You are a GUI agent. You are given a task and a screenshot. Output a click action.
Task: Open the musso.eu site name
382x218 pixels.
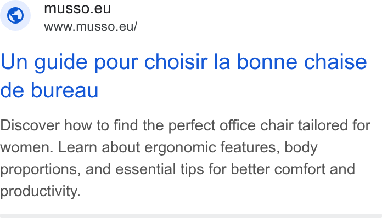pyautogui.click(x=77, y=9)
